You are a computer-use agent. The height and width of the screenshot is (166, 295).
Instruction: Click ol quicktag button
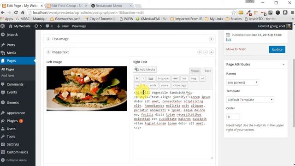pos(137,85)
